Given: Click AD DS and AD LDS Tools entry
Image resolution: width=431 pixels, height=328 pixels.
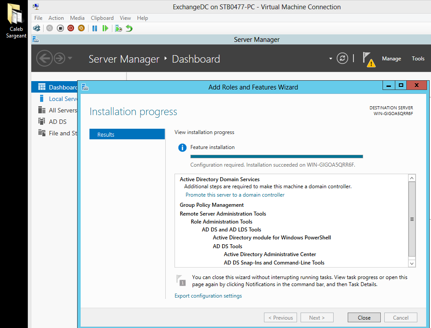Looking at the screenshot, I should tap(231, 230).
